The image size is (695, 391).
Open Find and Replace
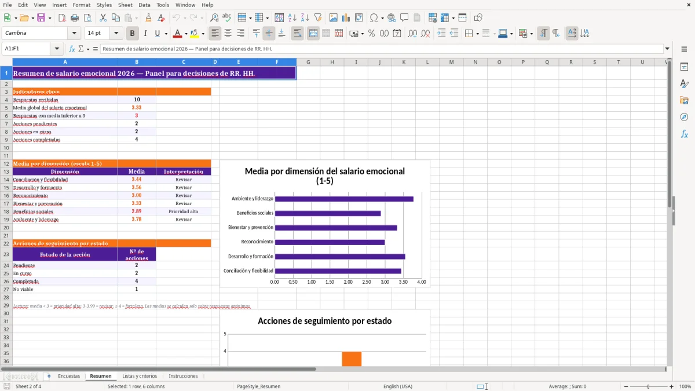[214, 18]
